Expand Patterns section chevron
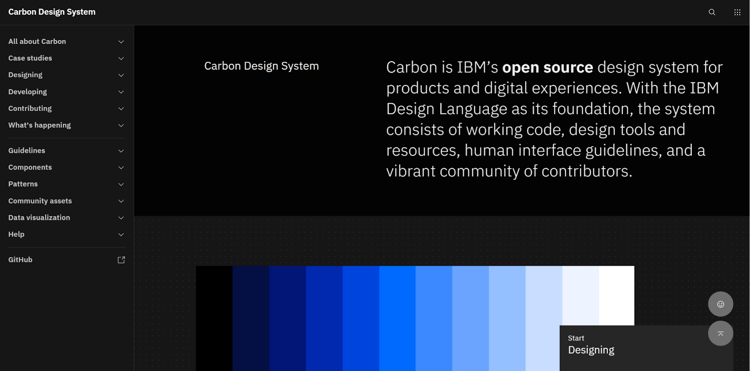750x371 pixels. coord(121,185)
